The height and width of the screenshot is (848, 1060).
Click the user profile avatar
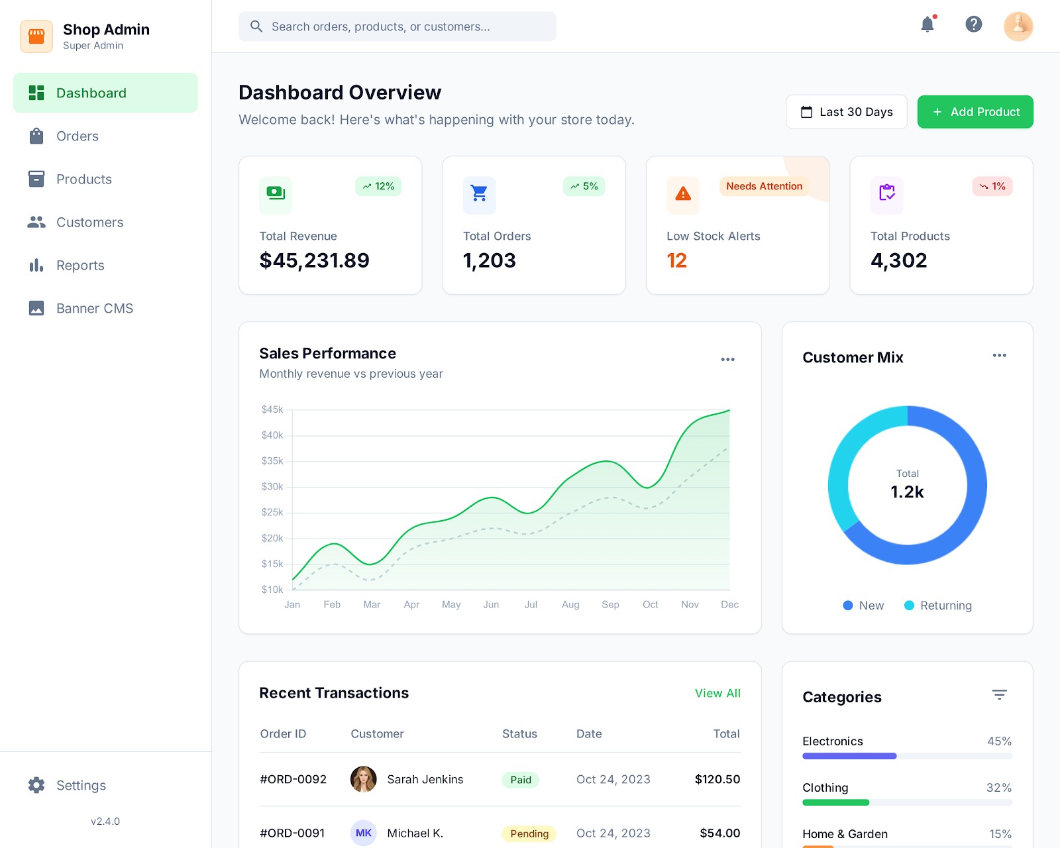[x=1018, y=26]
